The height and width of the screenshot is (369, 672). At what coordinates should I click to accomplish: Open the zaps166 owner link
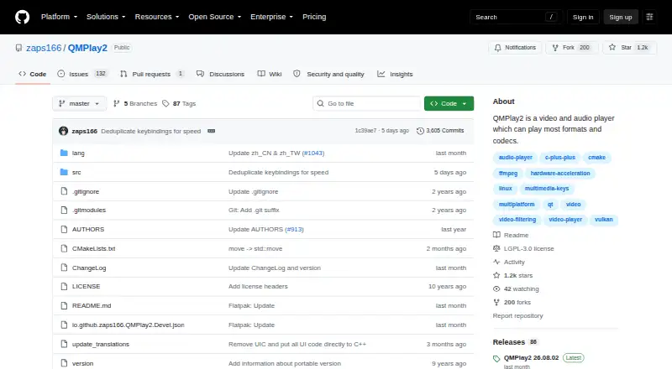pos(44,48)
